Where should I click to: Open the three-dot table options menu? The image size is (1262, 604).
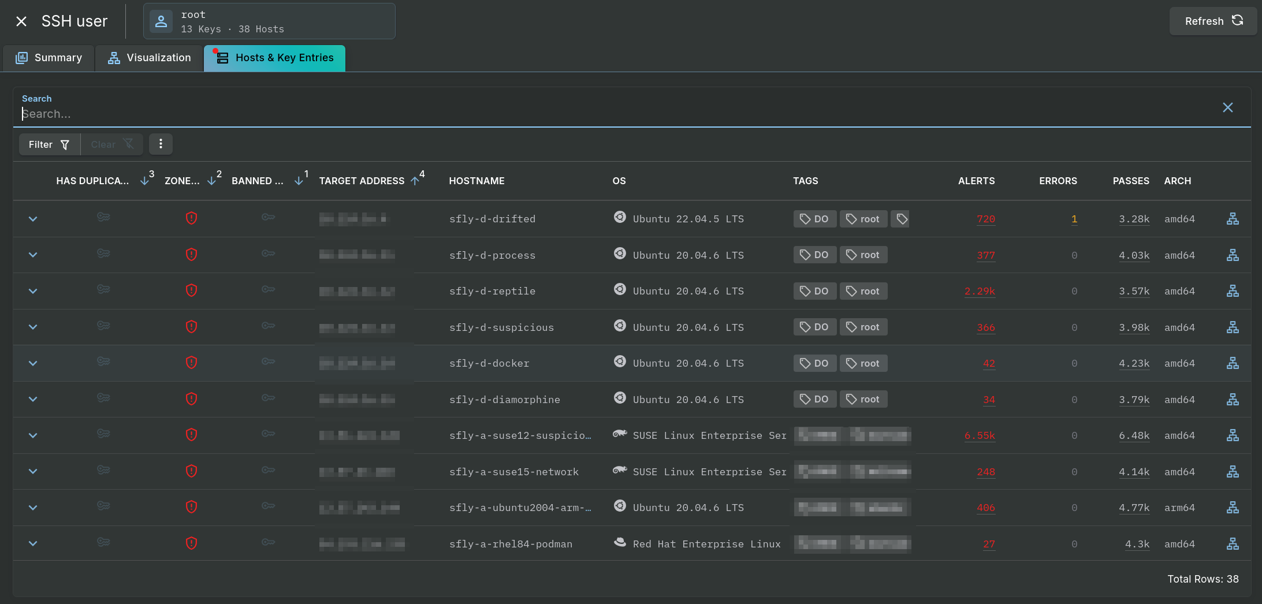161,144
